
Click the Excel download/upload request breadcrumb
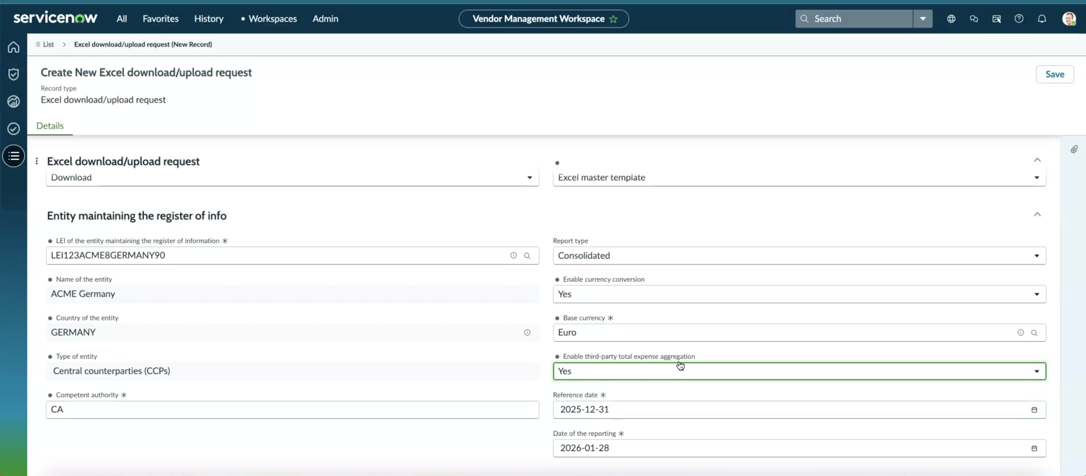pos(143,44)
